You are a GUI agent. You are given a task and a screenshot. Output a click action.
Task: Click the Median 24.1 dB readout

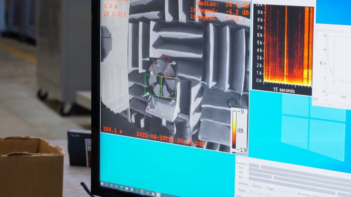(x=223, y=4)
